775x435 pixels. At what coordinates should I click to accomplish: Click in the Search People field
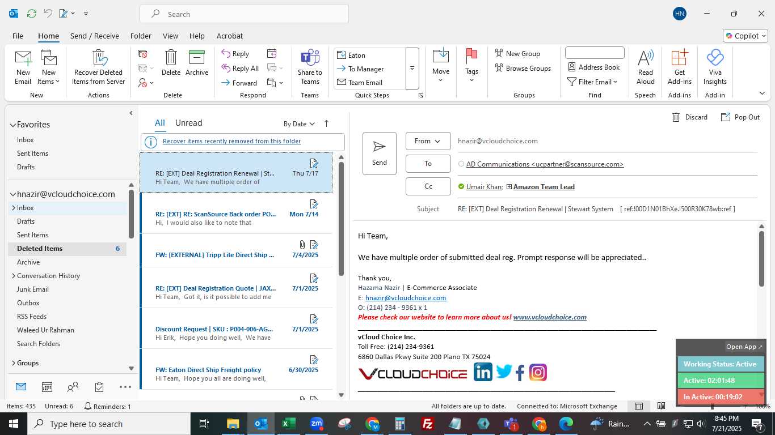click(595, 53)
